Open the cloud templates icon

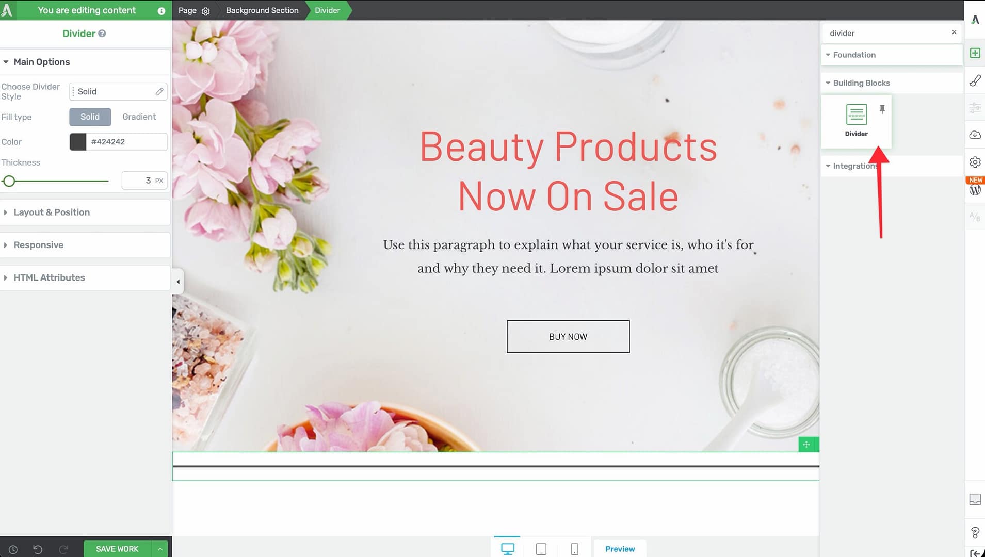point(975,135)
